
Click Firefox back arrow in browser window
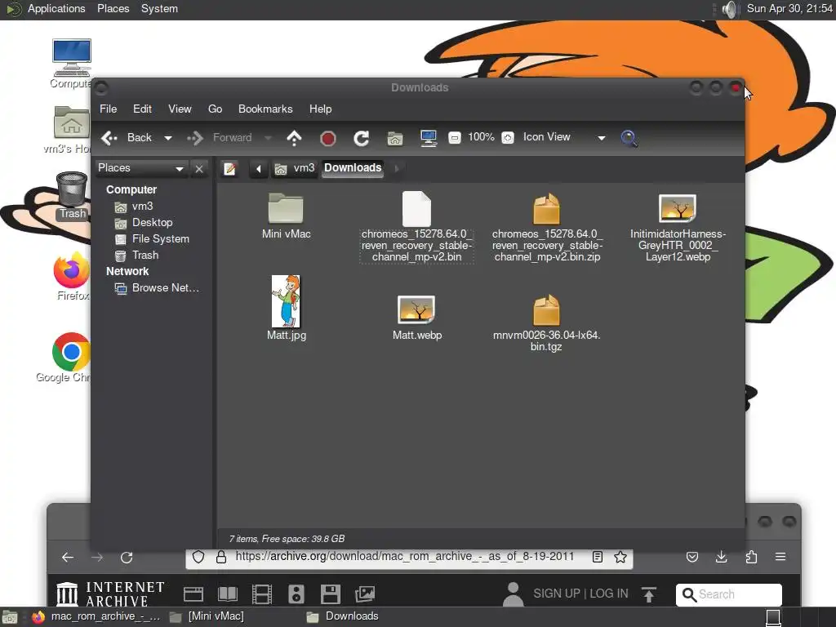click(x=68, y=557)
